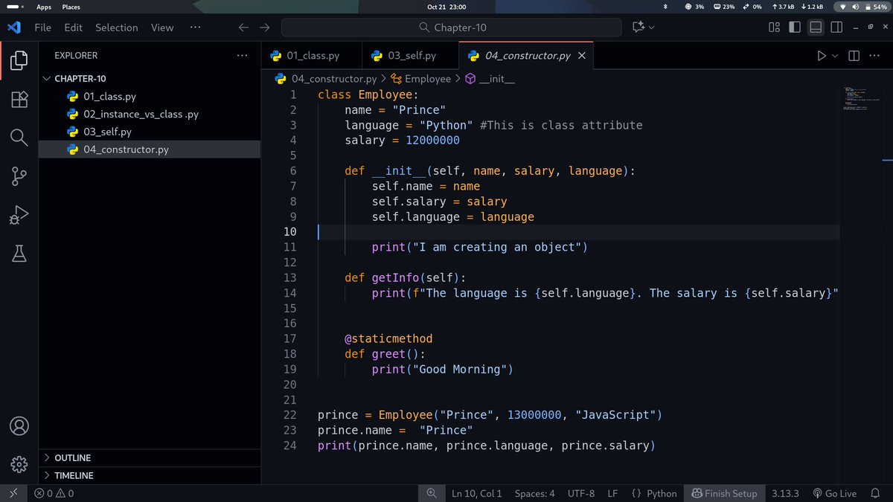Run the Python file
Screen dimensions: 893x502
coord(822,56)
